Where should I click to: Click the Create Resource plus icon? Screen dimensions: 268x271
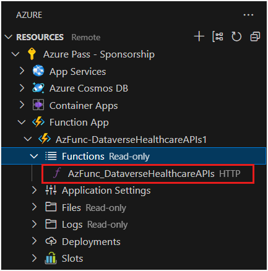click(199, 37)
